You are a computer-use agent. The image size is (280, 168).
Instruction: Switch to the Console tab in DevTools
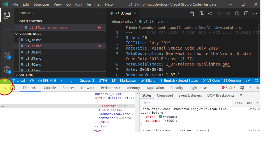click(x=50, y=88)
